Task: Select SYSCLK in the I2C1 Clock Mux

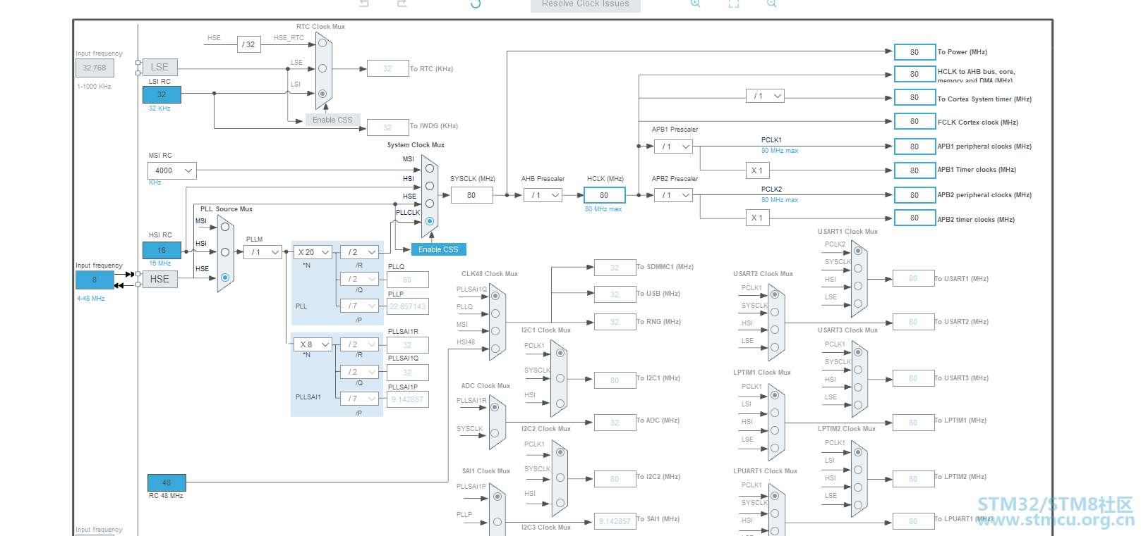Action: (x=560, y=378)
